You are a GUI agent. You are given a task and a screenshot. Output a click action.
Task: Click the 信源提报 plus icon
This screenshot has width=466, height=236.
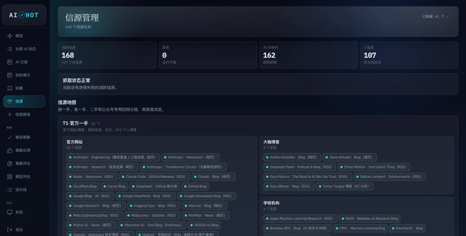click(x=9, y=115)
